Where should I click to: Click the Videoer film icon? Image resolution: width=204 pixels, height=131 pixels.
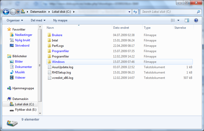click(12, 77)
